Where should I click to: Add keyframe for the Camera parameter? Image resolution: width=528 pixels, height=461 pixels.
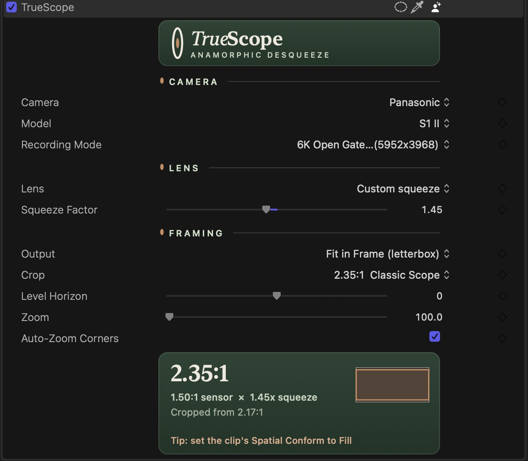pos(502,102)
